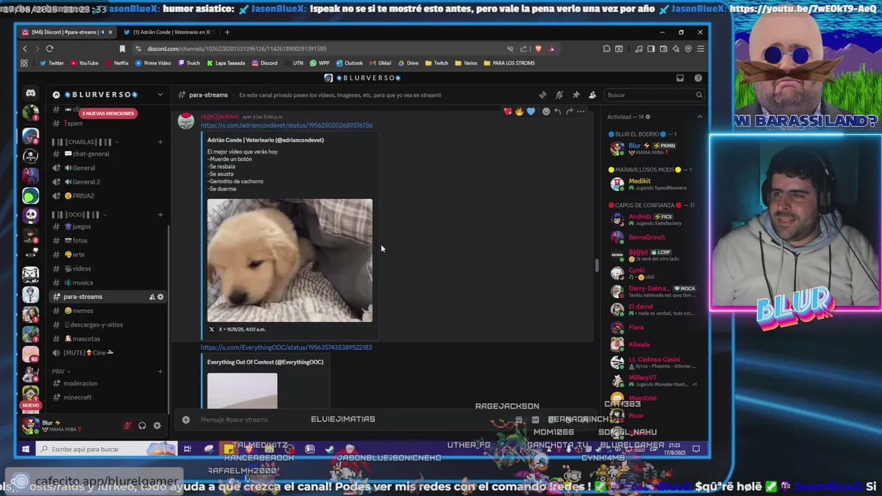Reload the Discord page
The image size is (882, 496).
(50, 48)
